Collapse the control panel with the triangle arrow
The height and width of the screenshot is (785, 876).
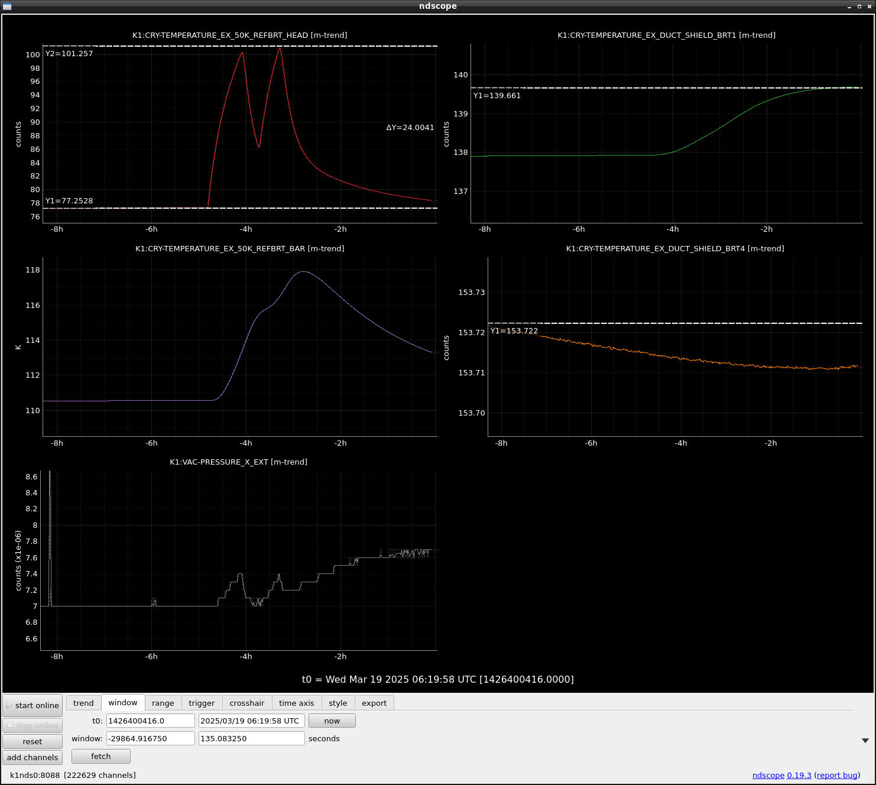coord(865,740)
